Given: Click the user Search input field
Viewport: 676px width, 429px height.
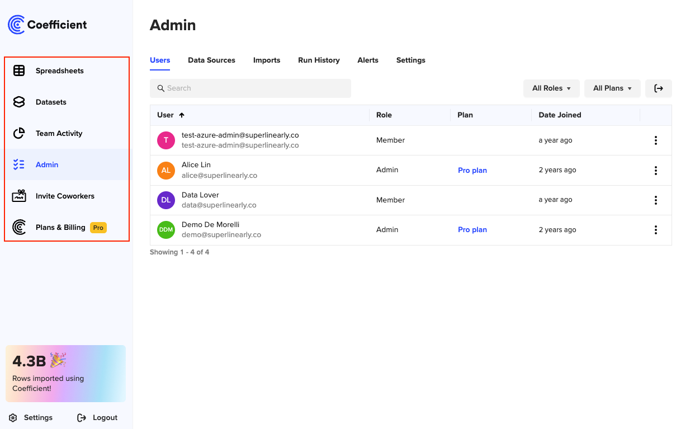Looking at the screenshot, I should (250, 88).
